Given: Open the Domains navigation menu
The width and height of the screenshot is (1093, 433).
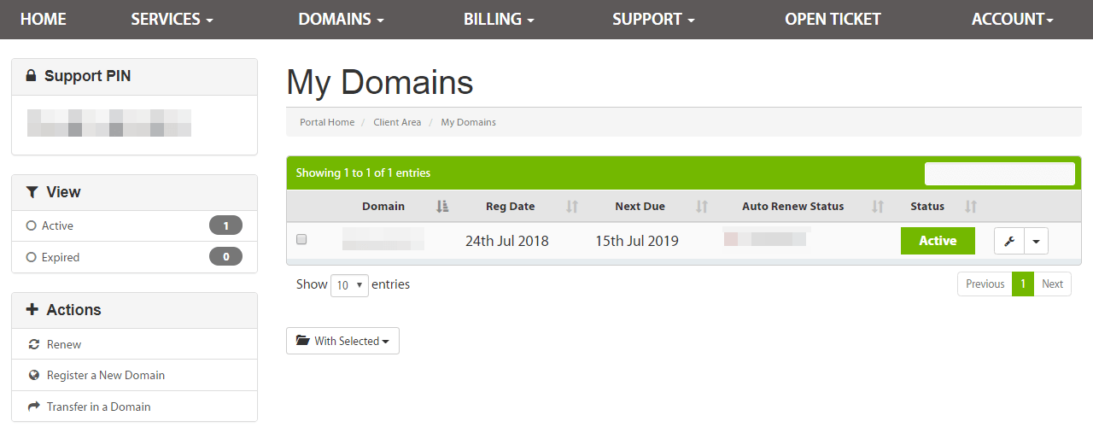Looking at the screenshot, I should tap(341, 19).
